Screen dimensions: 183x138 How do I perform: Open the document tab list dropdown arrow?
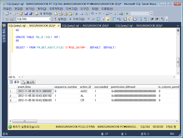[x=178, y=26]
